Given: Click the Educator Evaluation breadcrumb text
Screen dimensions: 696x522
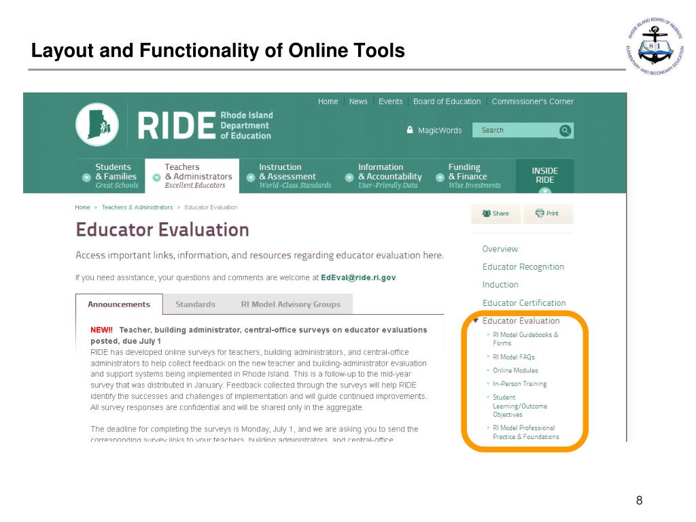Looking at the screenshot, I should tap(211, 207).
